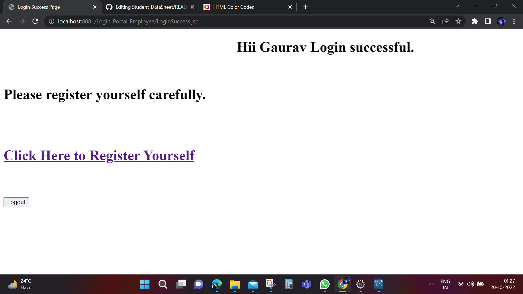Click the bookmark star icon
This screenshot has width=523, height=294.
458,21
